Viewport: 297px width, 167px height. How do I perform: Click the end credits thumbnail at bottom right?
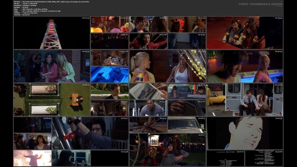point(264,158)
